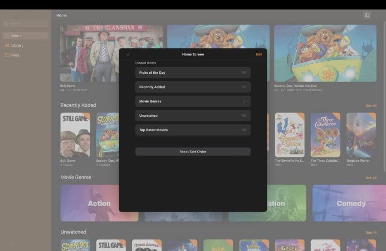386x251 pixels.
Task: Grab reorder handle for Picks of the Day
Action: coord(244,73)
